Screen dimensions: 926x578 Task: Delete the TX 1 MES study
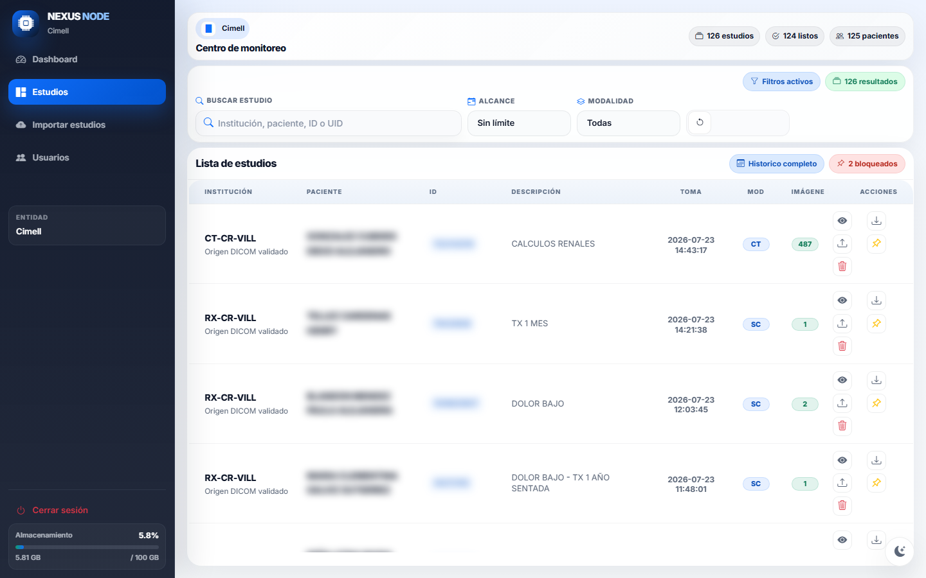point(842,346)
